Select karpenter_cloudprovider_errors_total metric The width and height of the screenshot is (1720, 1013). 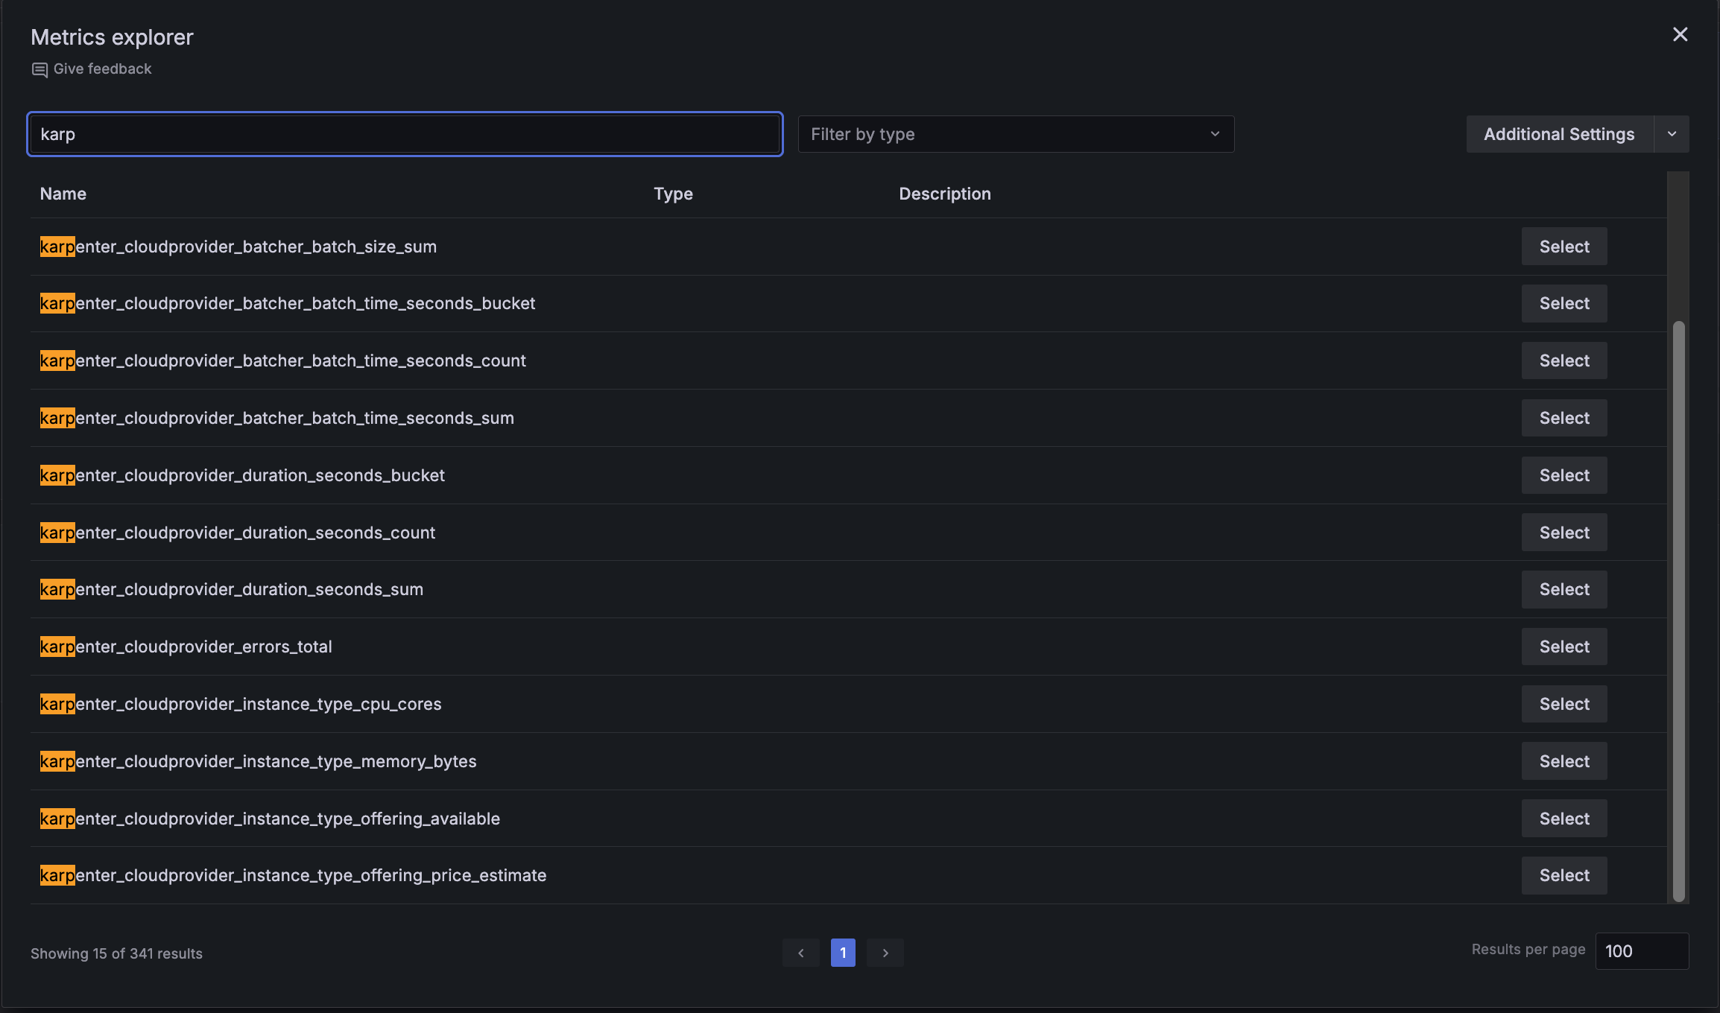(x=1564, y=647)
